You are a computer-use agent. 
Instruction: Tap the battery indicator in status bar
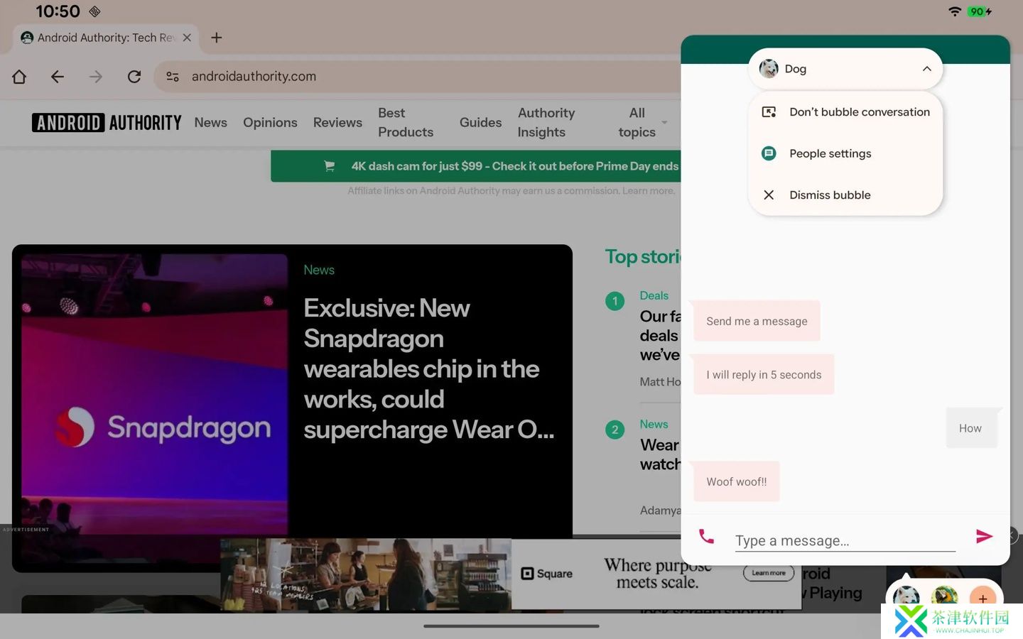click(980, 11)
